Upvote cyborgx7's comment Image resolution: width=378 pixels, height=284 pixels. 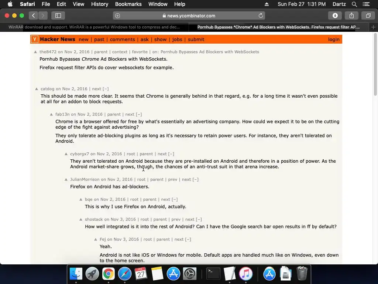(66, 154)
